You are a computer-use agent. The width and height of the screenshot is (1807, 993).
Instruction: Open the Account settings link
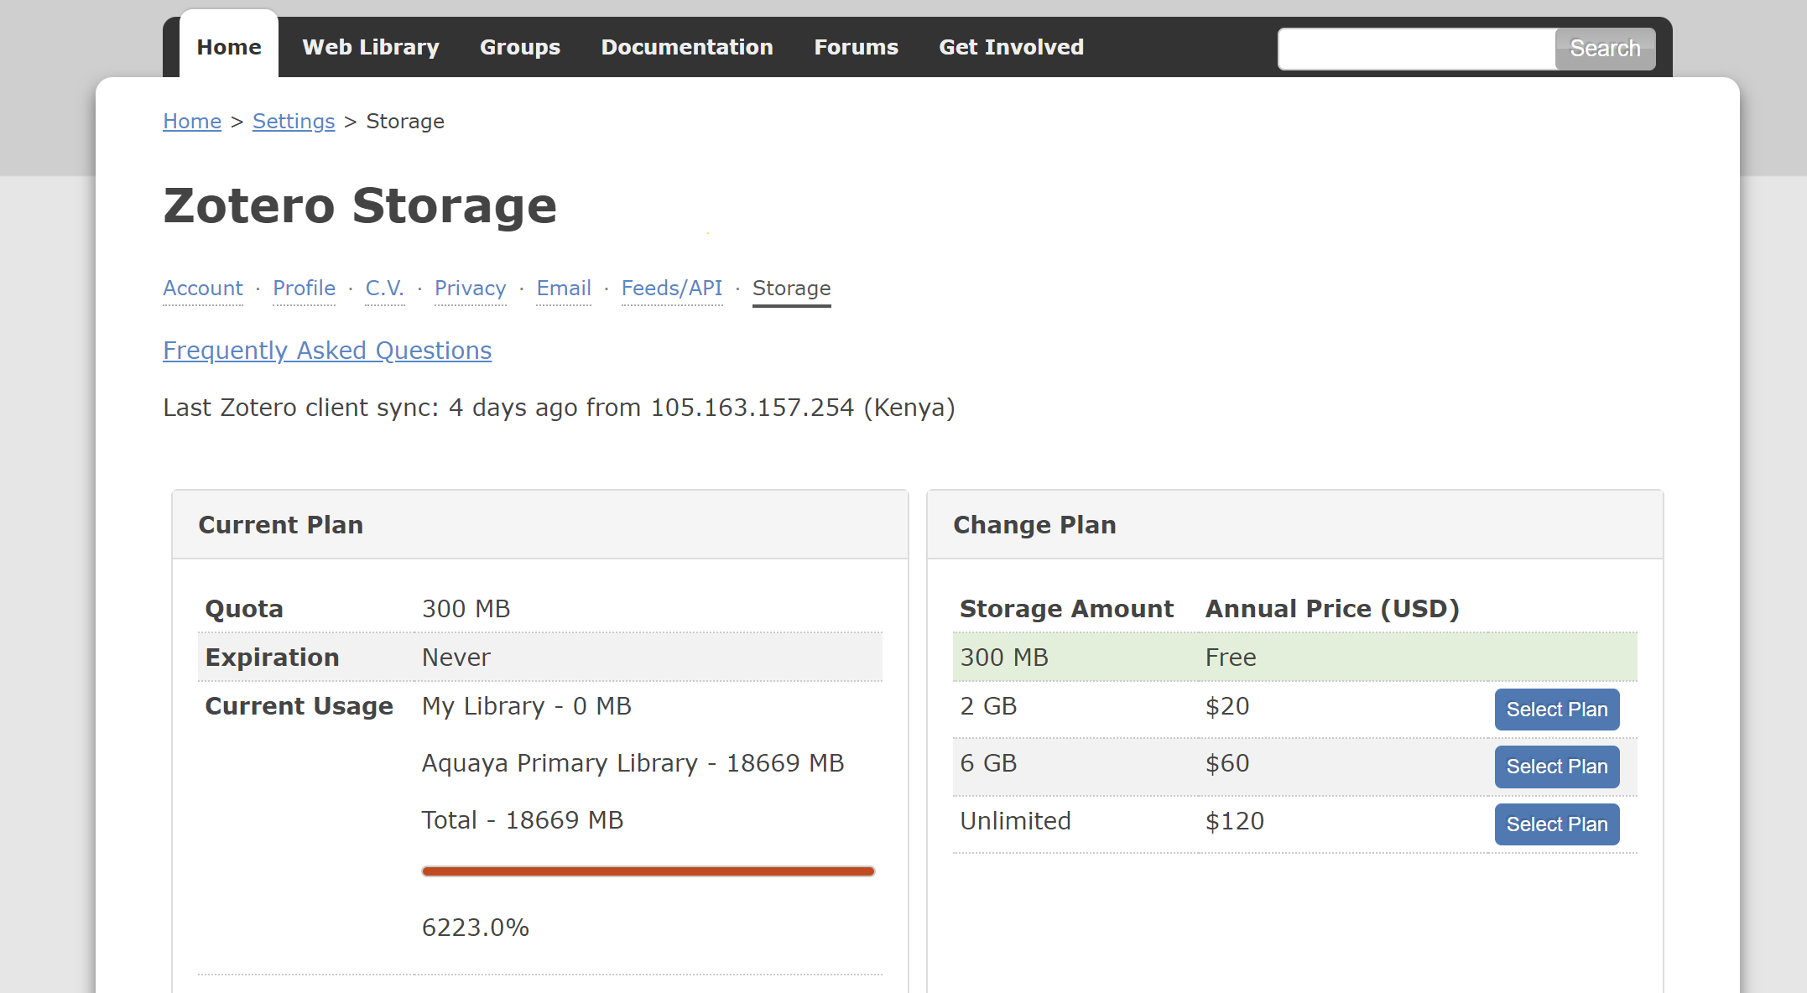(x=203, y=289)
